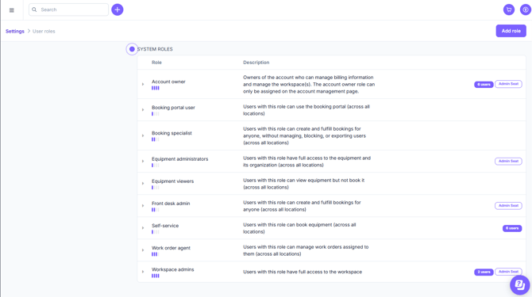The height and width of the screenshot is (297, 532).
Task: Expand the Front desk admin row
Action: [x=143, y=206]
